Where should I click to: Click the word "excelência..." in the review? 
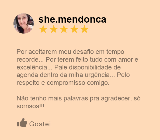(34, 67)
